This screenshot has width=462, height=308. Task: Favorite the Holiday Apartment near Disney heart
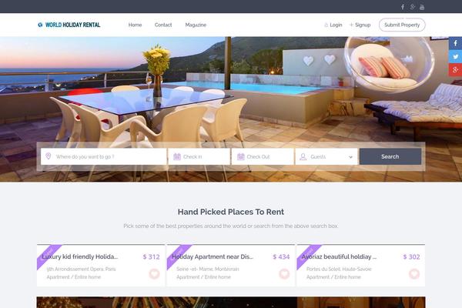284,274
